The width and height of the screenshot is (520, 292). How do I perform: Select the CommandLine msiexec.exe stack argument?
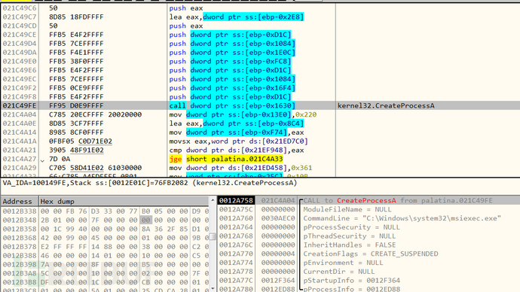[x=402, y=218]
